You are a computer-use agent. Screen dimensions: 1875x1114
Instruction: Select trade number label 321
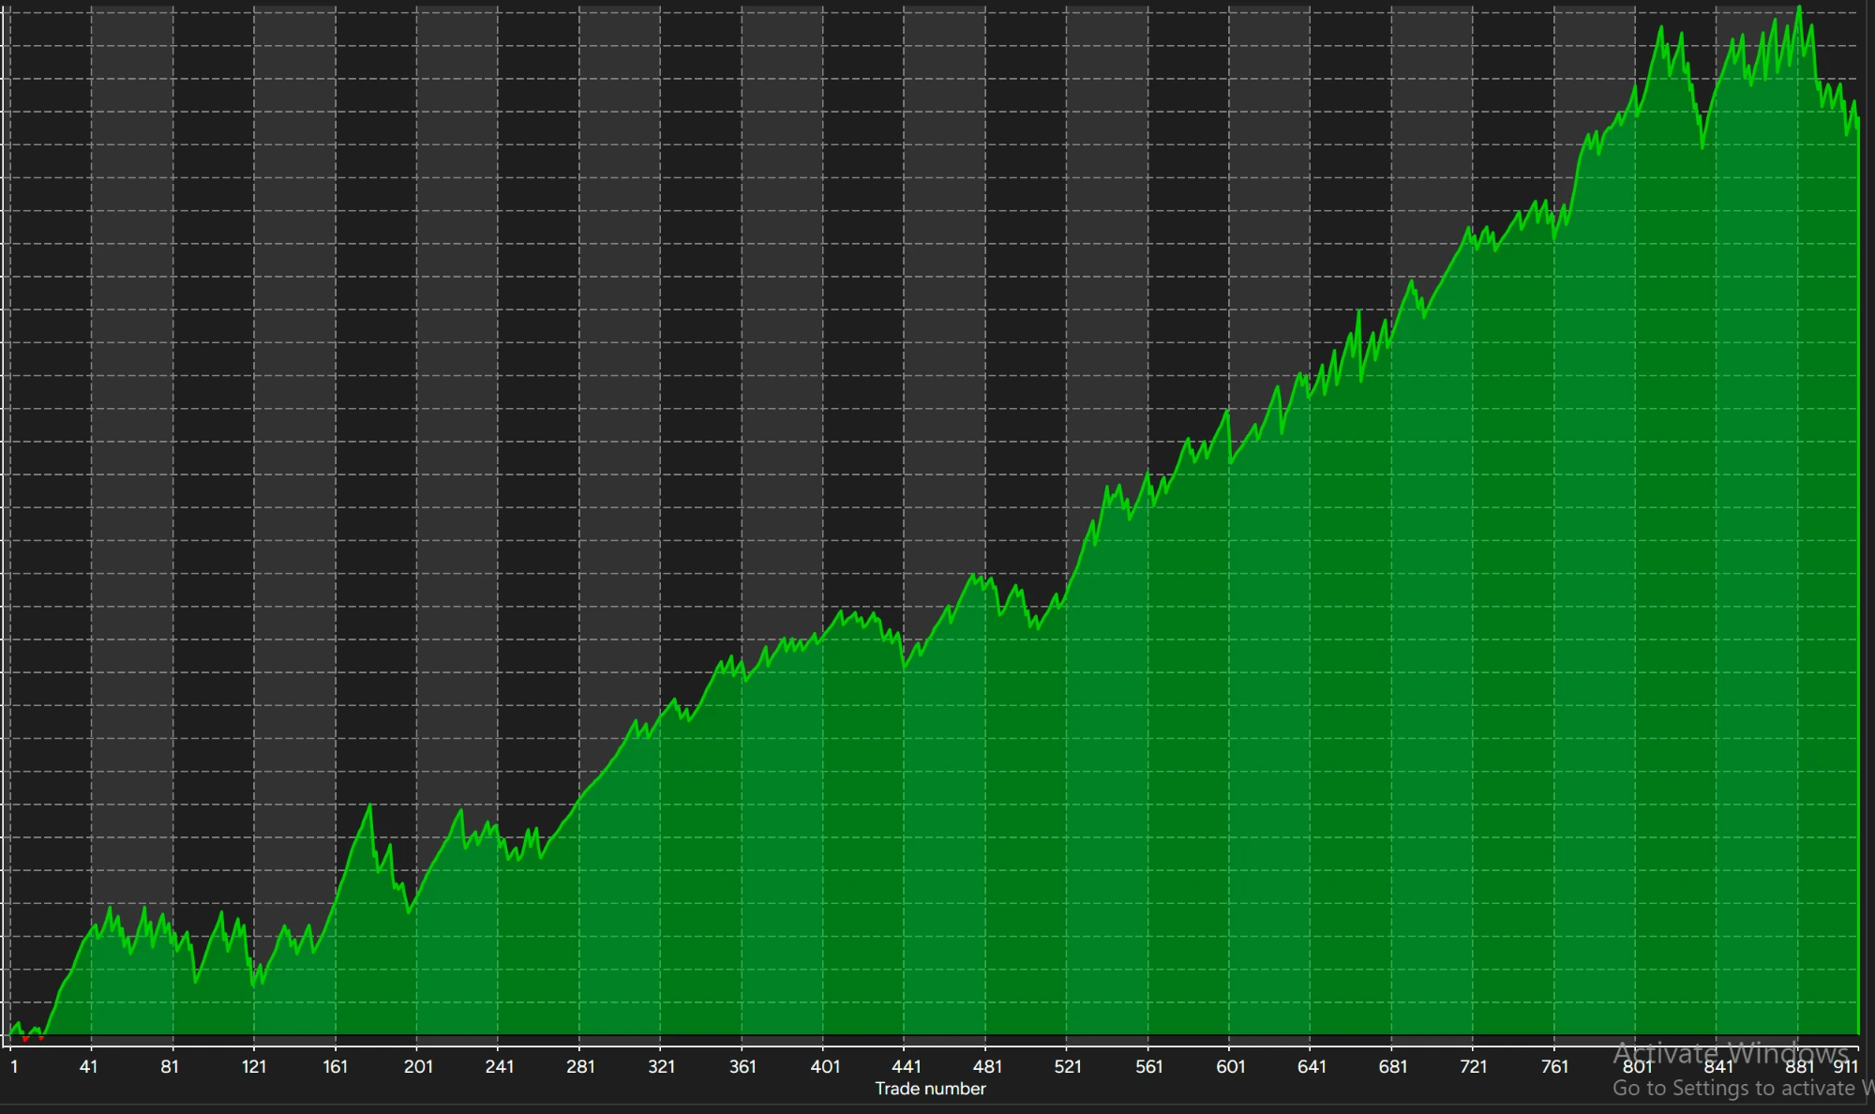(x=662, y=1066)
